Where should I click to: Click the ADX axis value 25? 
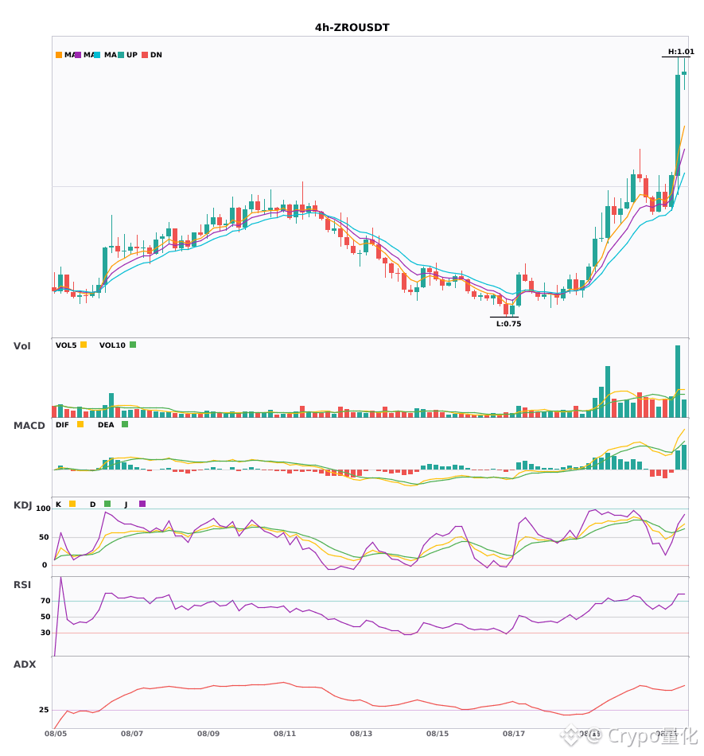pyautogui.click(x=44, y=710)
